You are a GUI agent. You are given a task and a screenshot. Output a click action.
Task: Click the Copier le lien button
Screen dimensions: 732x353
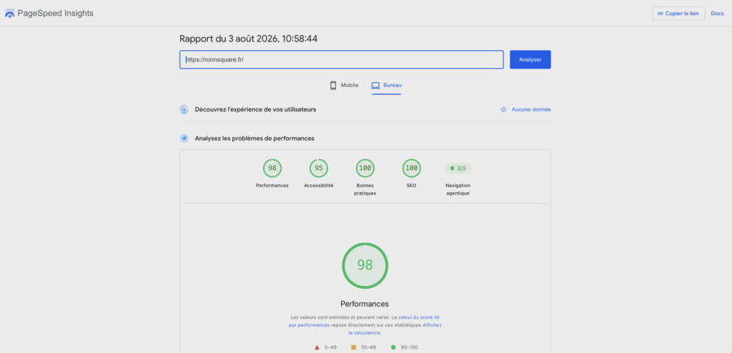pyautogui.click(x=678, y=14)
